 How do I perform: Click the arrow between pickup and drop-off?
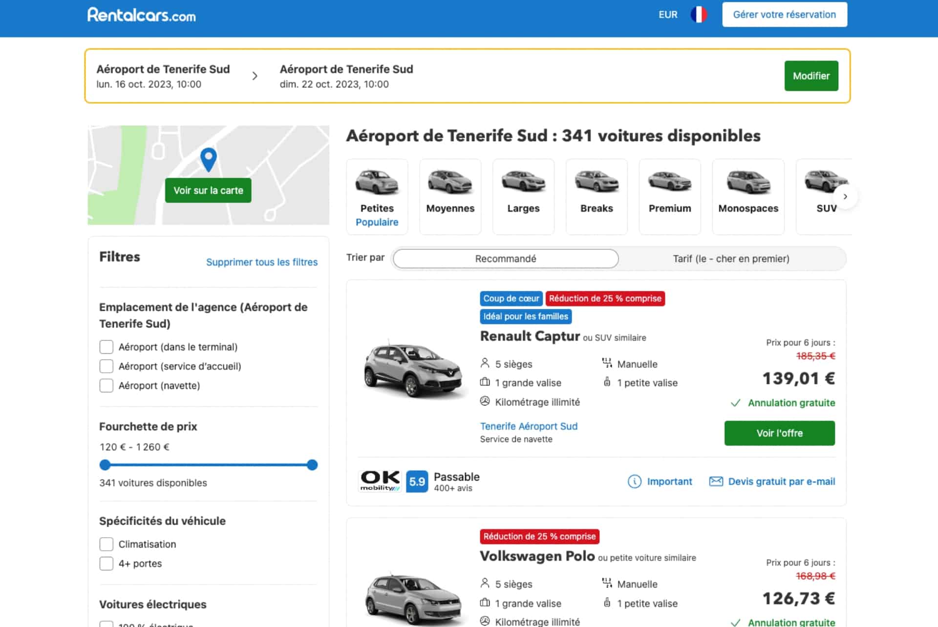[255, 76]
